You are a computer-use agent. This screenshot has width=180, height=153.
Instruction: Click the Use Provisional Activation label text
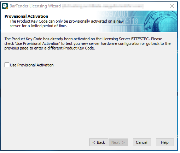[x=32, y=65]
